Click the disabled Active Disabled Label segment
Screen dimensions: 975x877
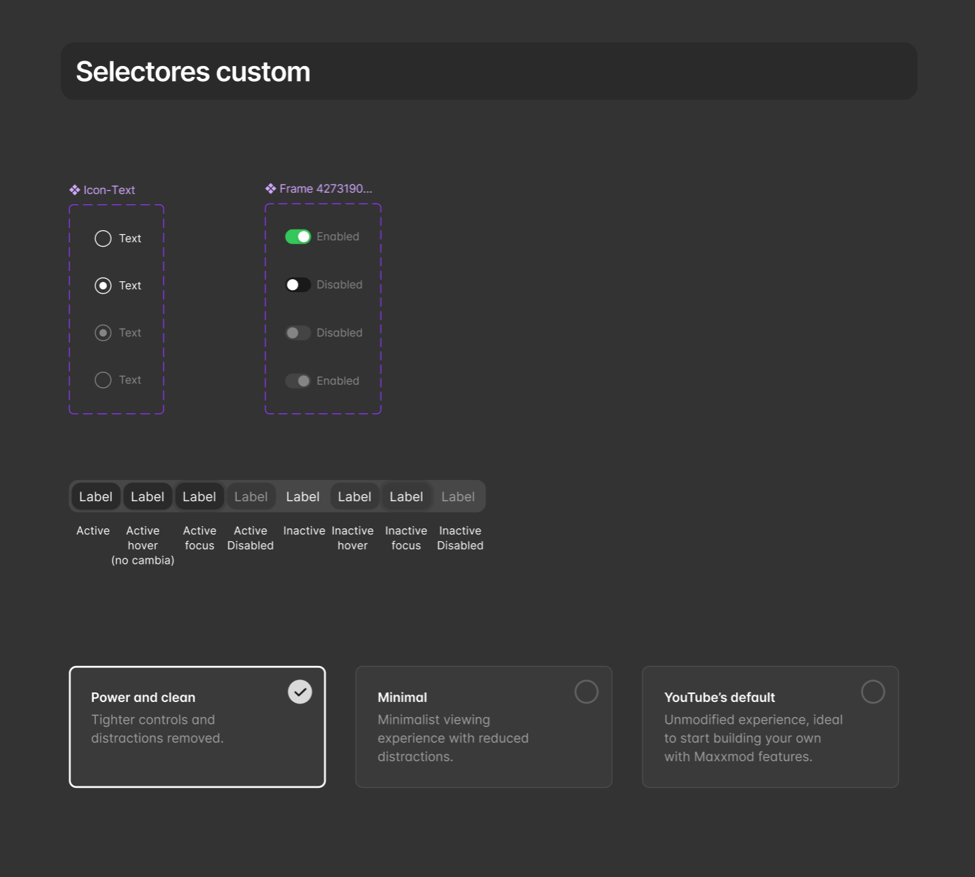pyautogui.click(x=251, y=496)
